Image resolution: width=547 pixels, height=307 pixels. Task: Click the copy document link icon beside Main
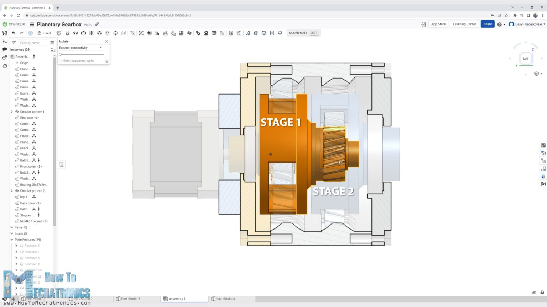coord(97,24)
